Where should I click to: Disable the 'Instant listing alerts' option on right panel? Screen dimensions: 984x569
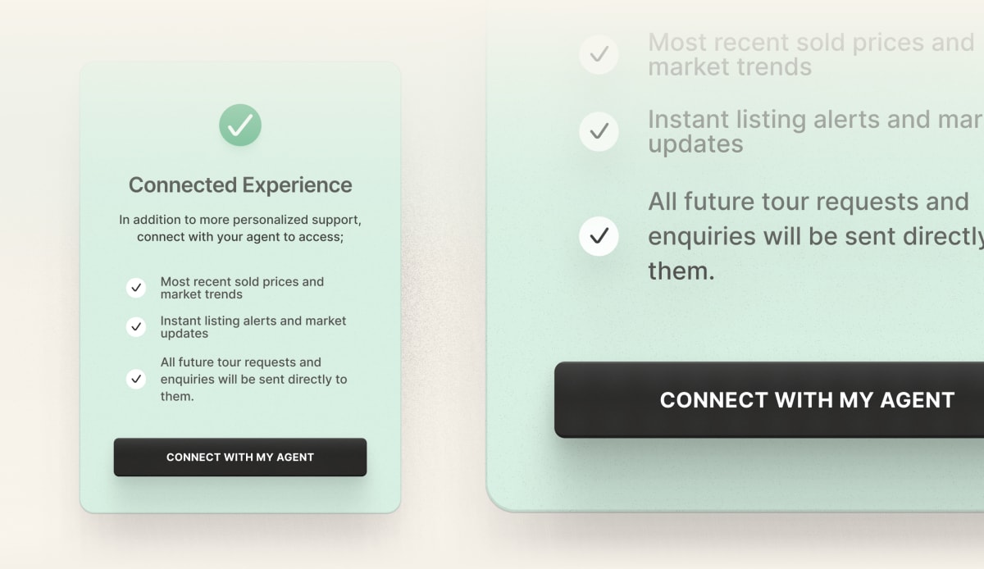[599, 131]
